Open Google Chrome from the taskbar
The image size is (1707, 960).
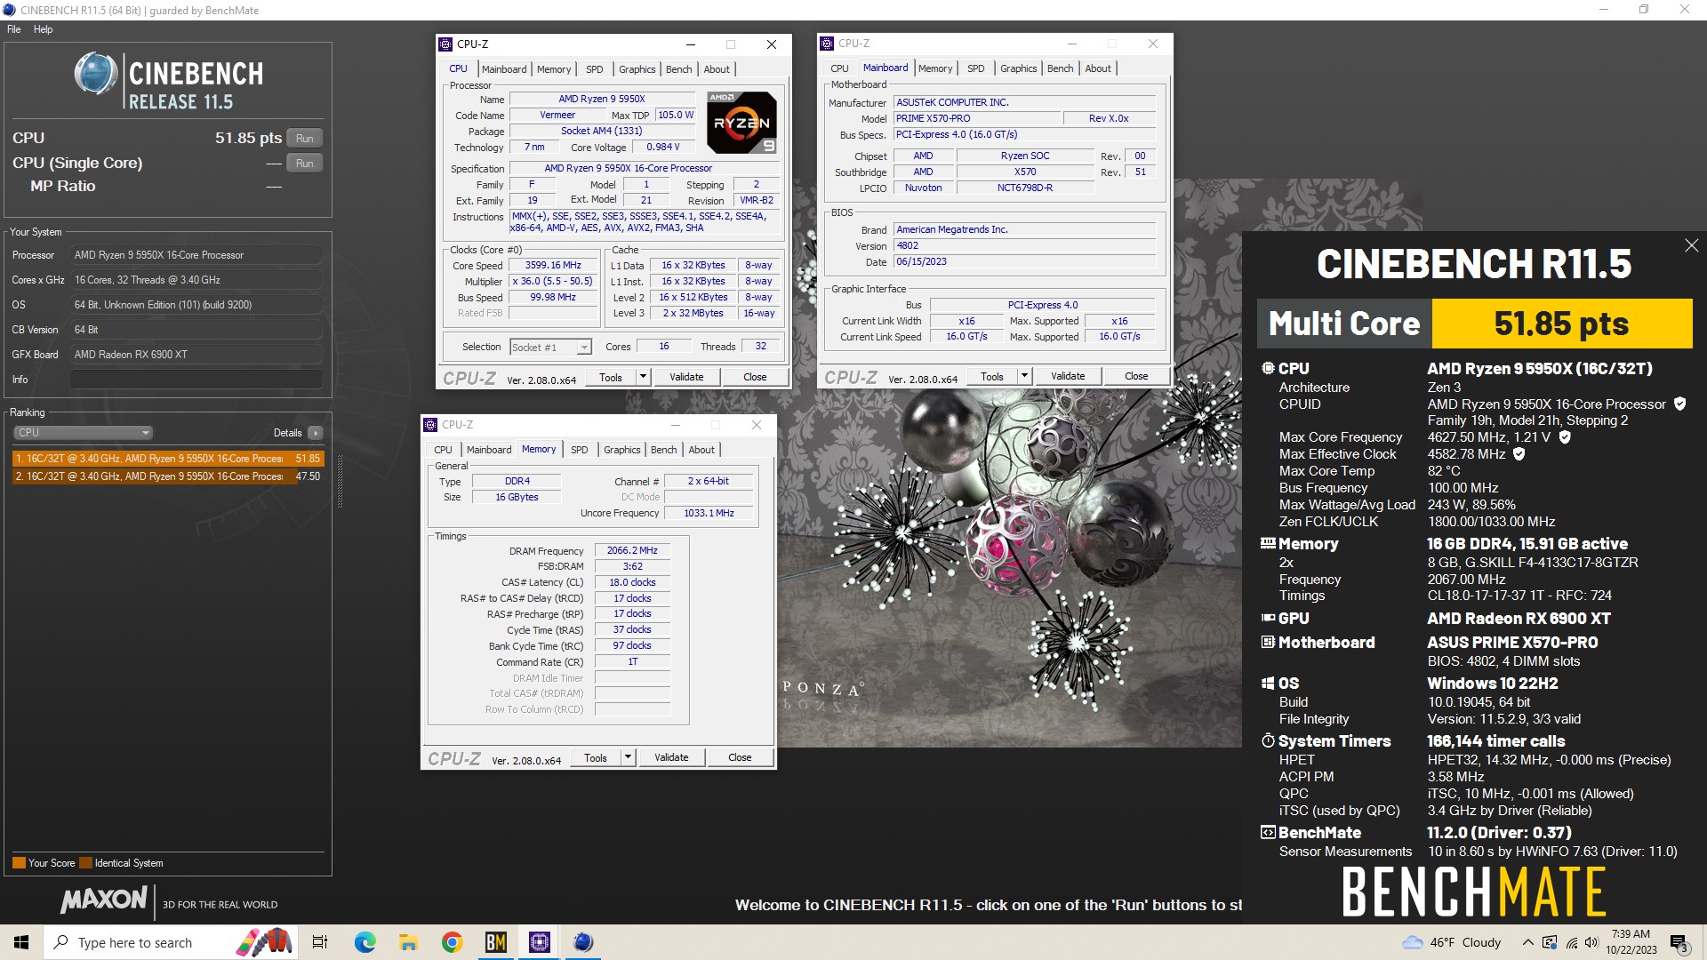point(452,942)
